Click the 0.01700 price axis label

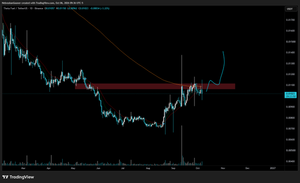(290, 20)
